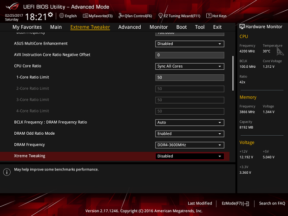Click the Core Voltage 1.312 V value

click(x=268, y=67)
